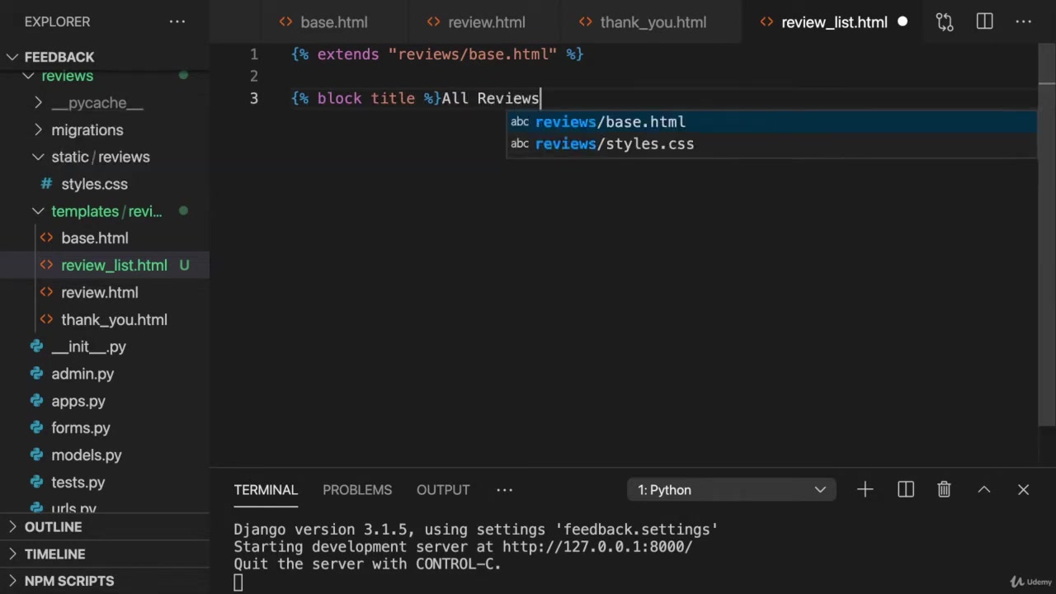Select reviews/styles.css autocomplete suggestion
The height and width of the screenshot is (594, 1056).
pyautogui.click(x=615, y=144)
